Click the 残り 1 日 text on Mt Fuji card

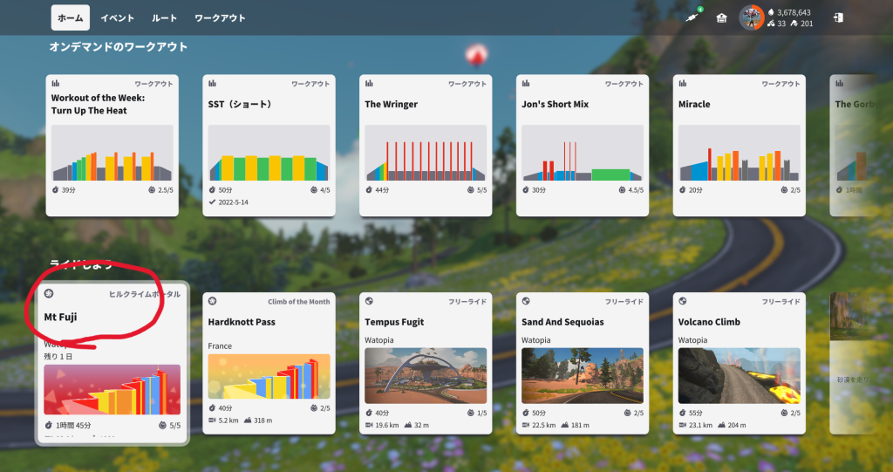58,356
